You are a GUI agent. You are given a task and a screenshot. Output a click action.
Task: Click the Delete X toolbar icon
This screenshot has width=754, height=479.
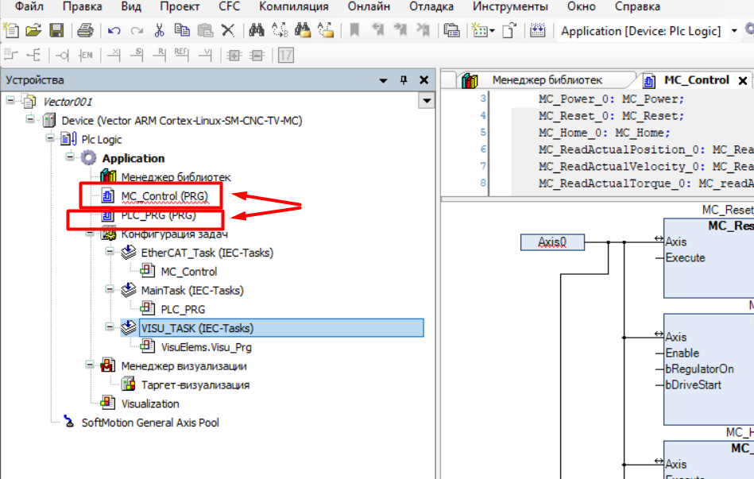coord(228,31)
